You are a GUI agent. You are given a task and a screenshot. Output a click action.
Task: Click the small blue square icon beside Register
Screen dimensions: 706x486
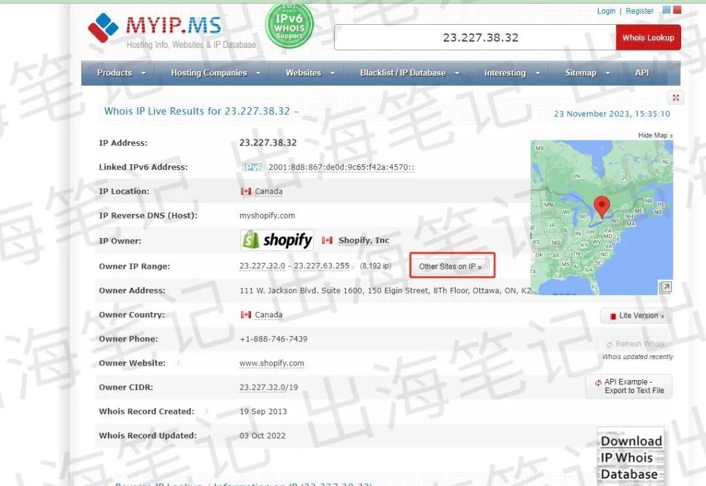click(x=667, y=10)
